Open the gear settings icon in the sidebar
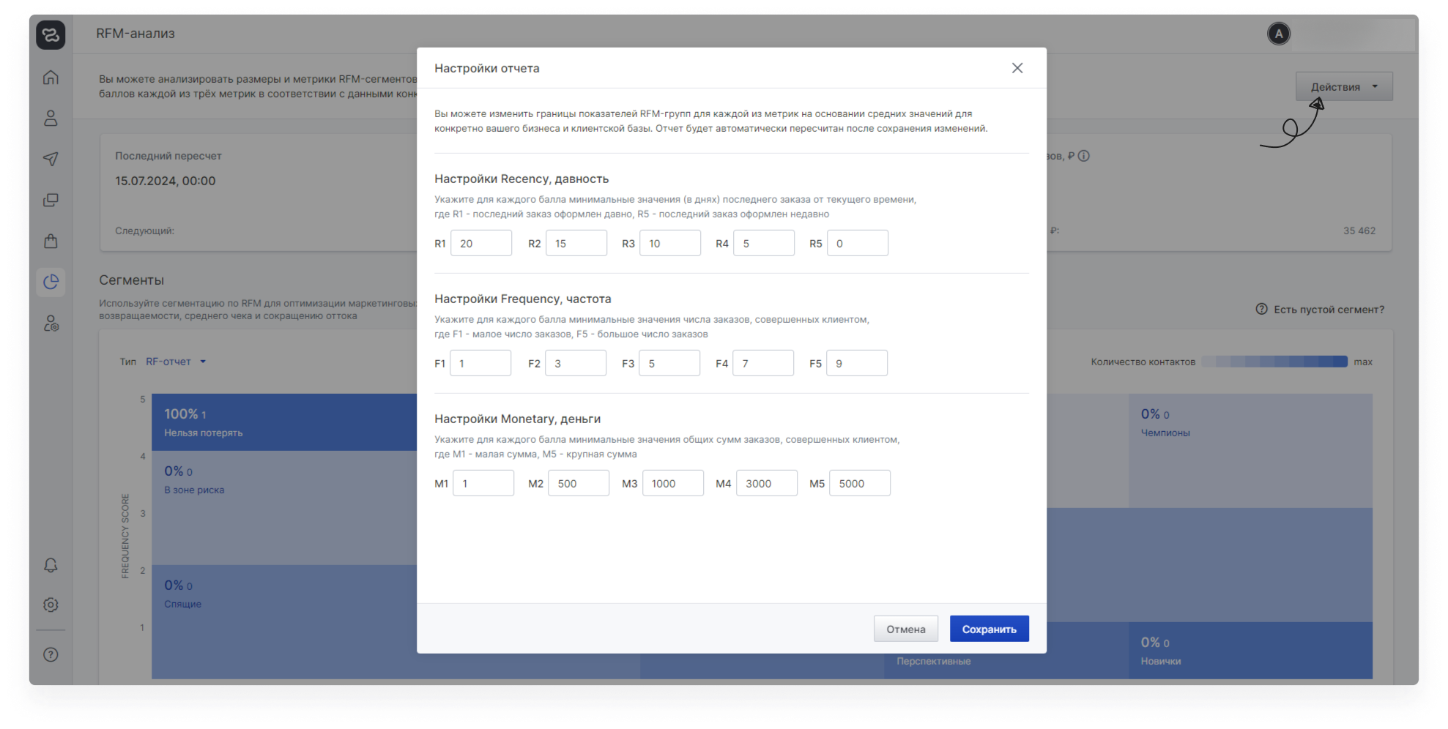The width and height of the screenshot is (1448, 729). 51,605
